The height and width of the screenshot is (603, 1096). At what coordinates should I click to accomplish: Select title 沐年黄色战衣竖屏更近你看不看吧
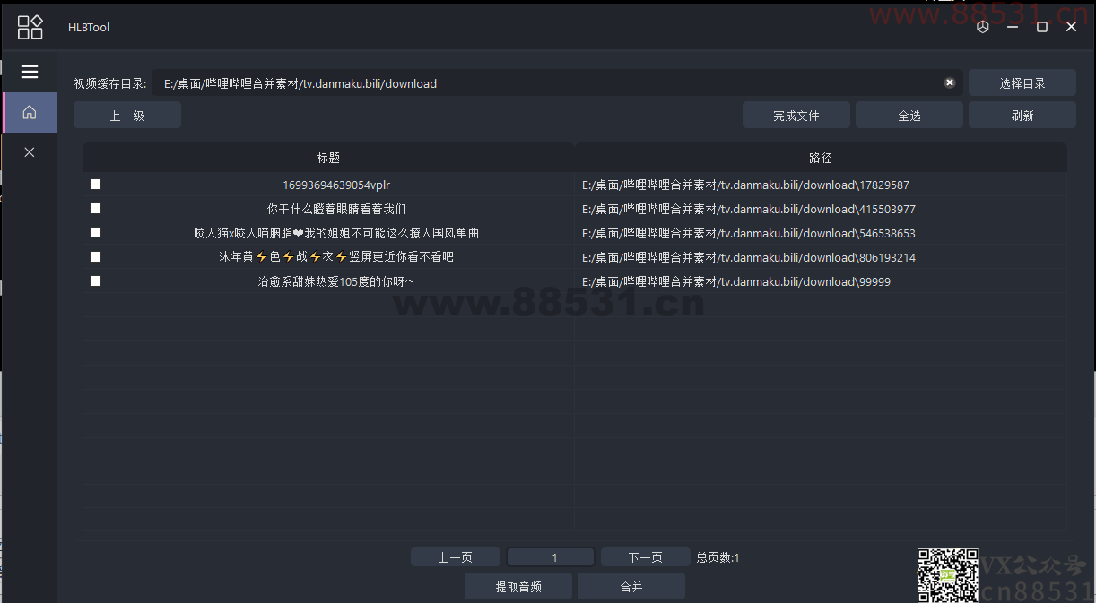(x=336, y=257)
